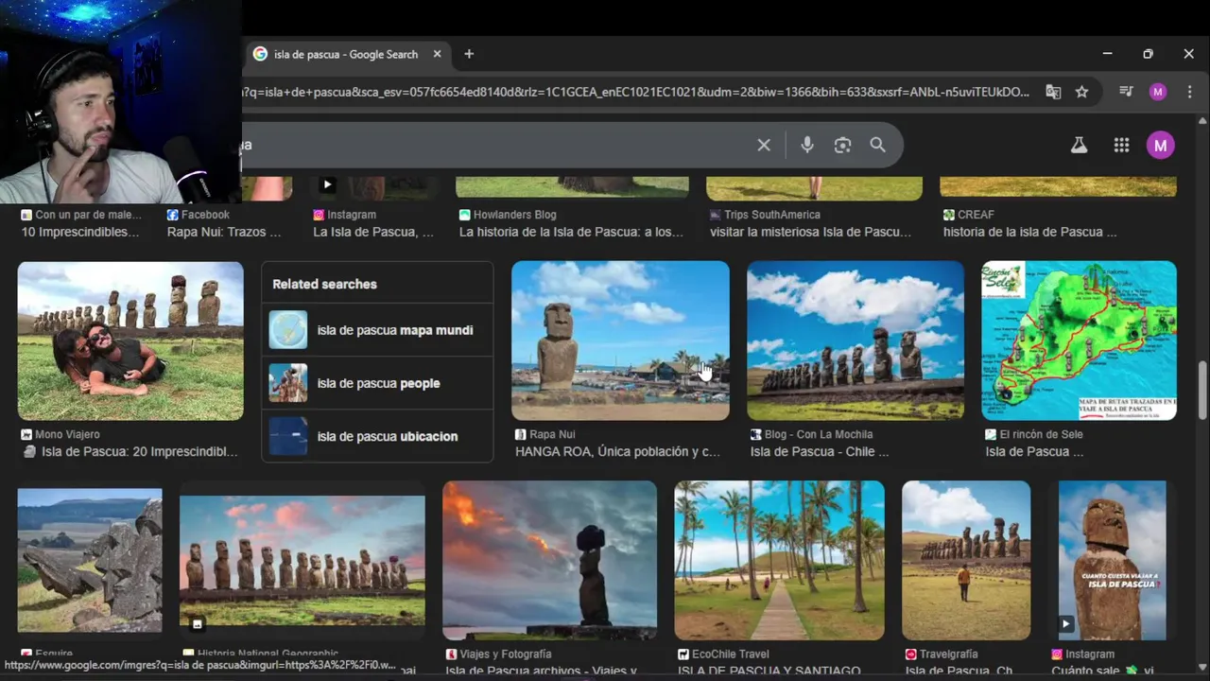1210x681 pixels.
Task: Select related search isla de pascua mapa mundi
Action: pos(377,330)
